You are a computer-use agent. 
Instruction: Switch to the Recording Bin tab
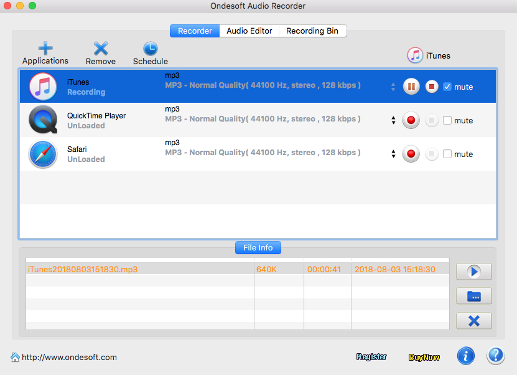312,31
